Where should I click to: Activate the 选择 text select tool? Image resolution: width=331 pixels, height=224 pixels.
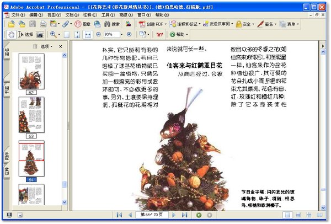(25, 34)
